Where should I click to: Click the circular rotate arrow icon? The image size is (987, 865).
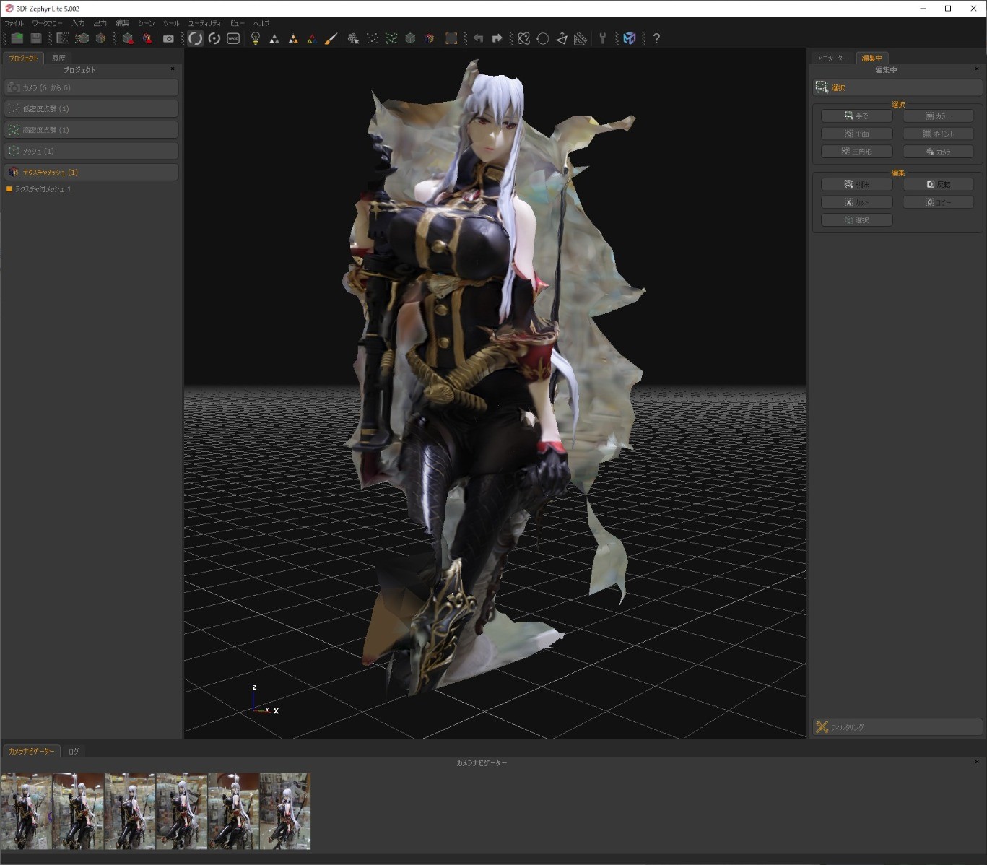point(543,38)
